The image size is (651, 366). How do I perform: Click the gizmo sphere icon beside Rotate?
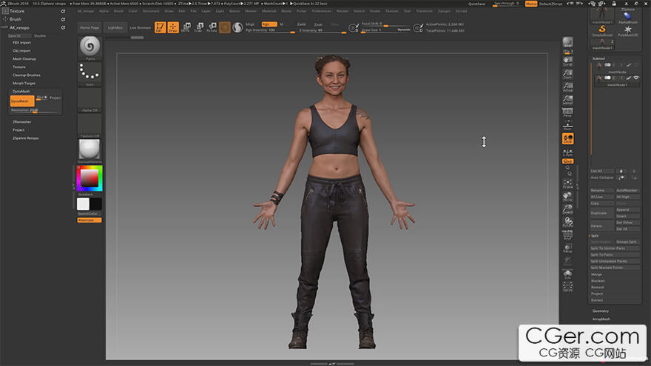(225, 27)
